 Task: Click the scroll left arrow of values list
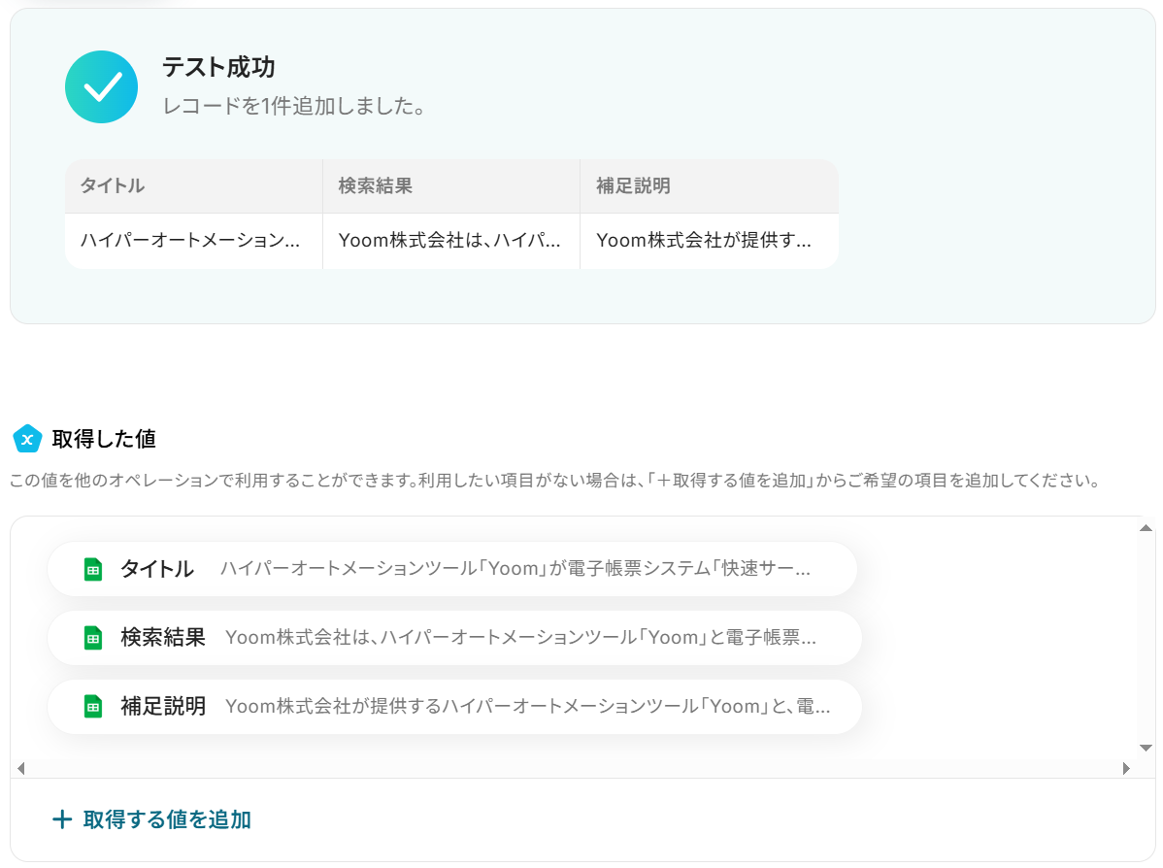coord(20,769)
